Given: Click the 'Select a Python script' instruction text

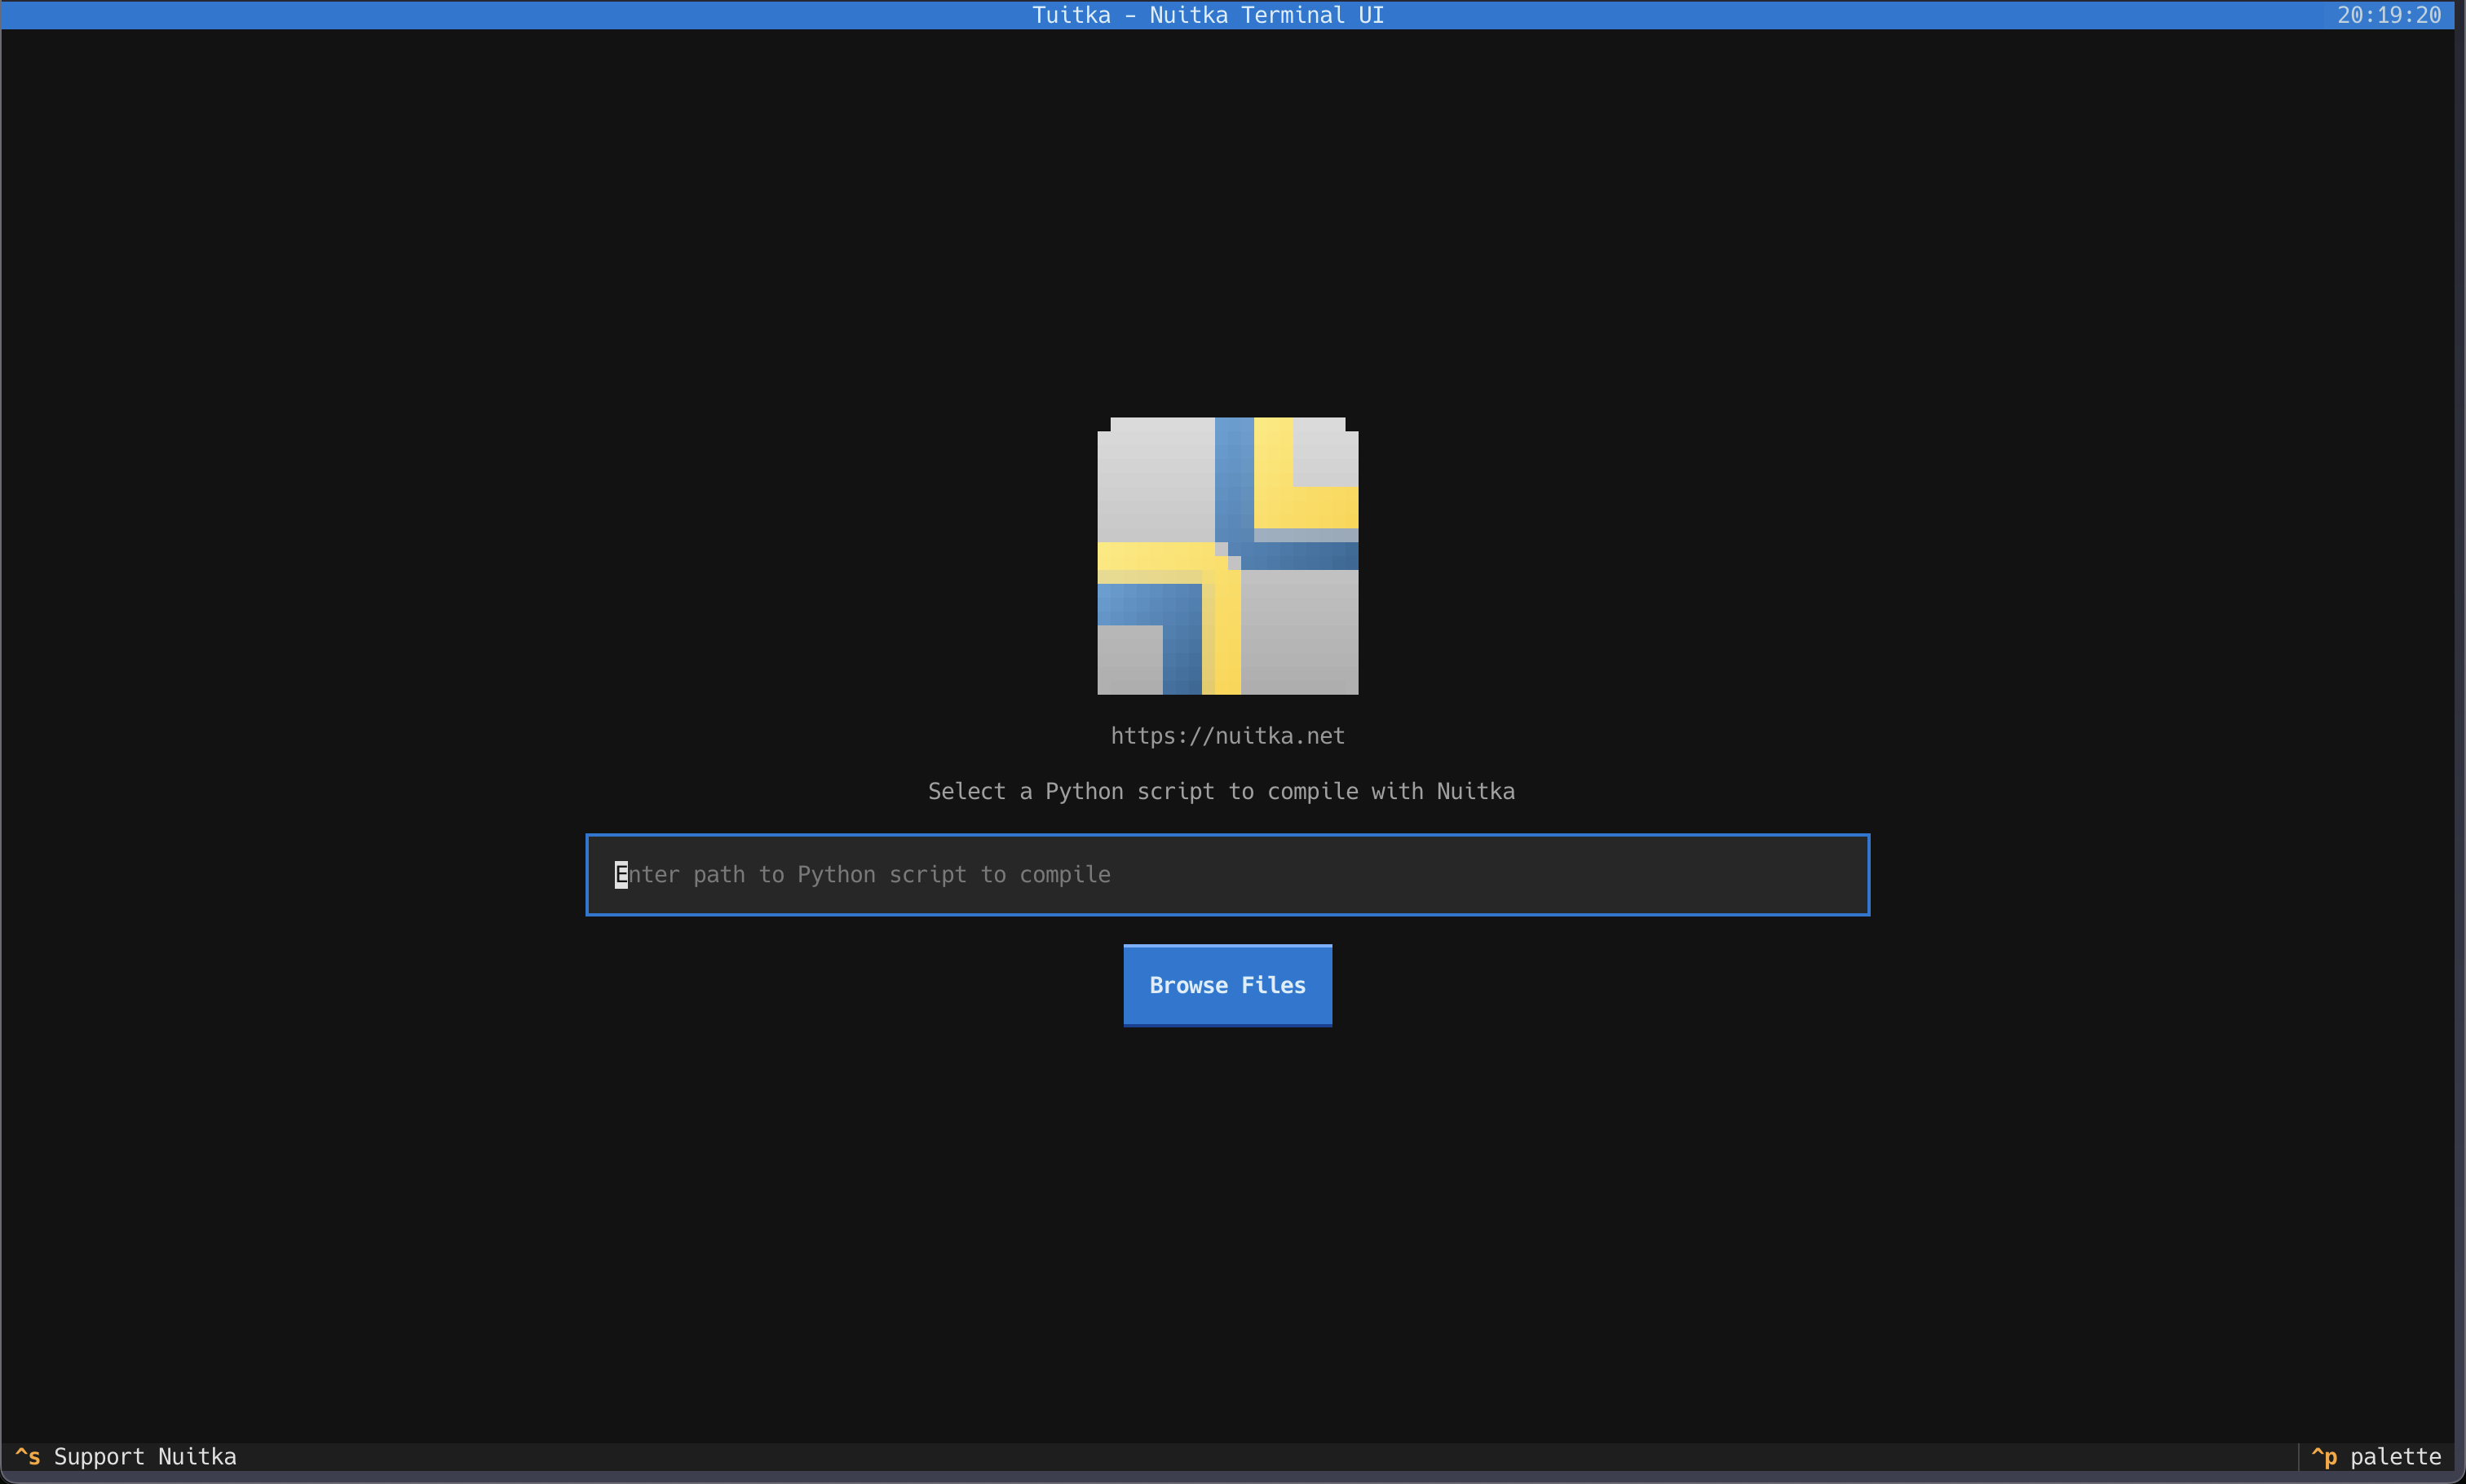Looking at the screenshot, I should (1221, 791).
